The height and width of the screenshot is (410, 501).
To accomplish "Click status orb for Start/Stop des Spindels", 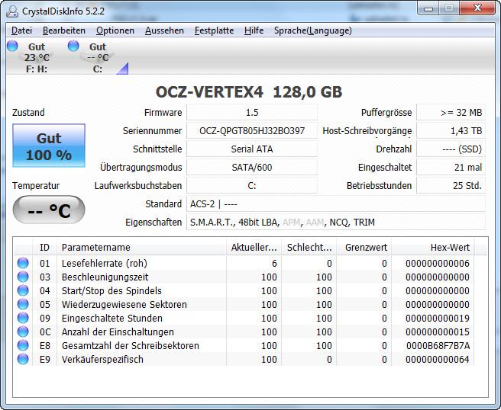I will 23,290.
